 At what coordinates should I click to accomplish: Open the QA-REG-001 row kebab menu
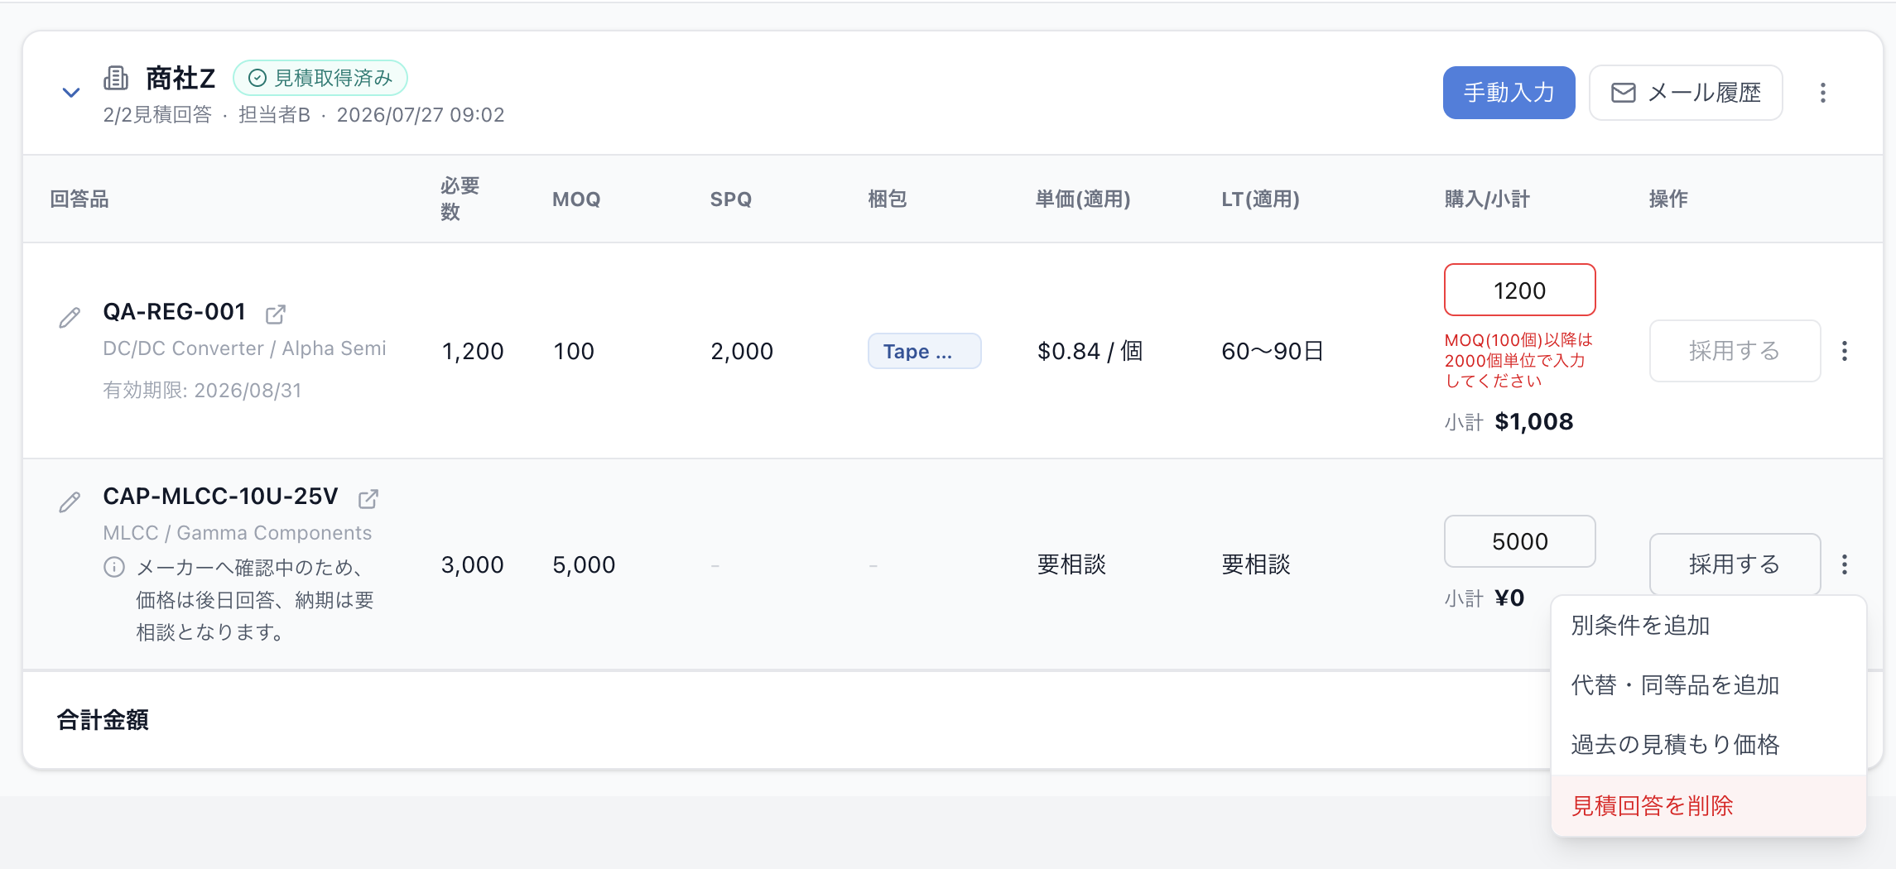(1845, 351)
